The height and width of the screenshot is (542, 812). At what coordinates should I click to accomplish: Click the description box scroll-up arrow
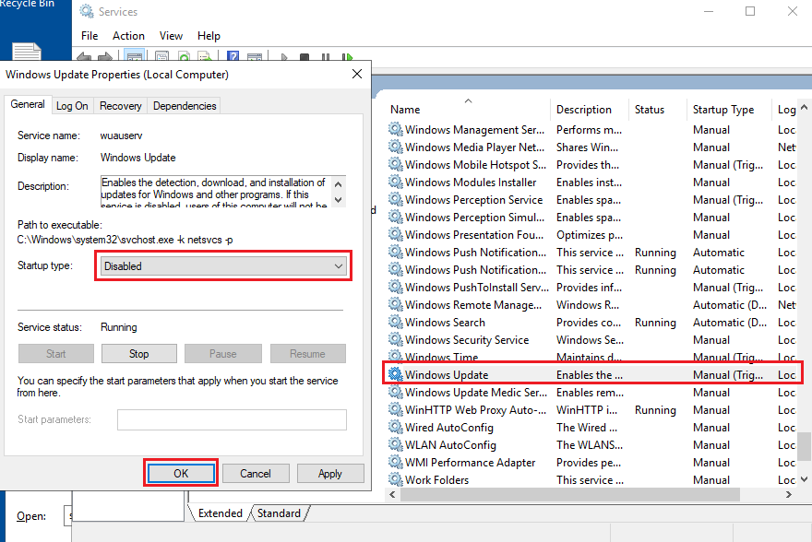point(338,183)
